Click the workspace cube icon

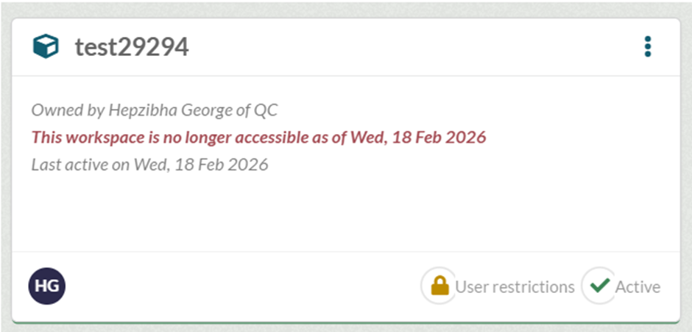tap(46, 46)
